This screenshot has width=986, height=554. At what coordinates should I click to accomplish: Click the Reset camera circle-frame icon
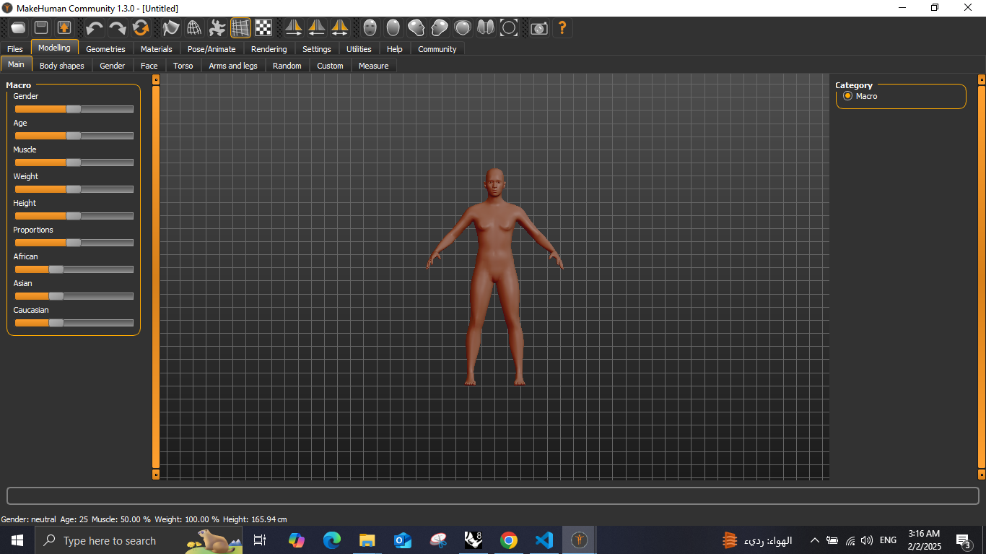(509, 28)
